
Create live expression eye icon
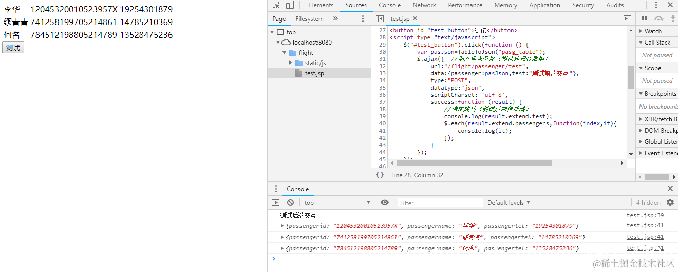click(x=385, y=202)
